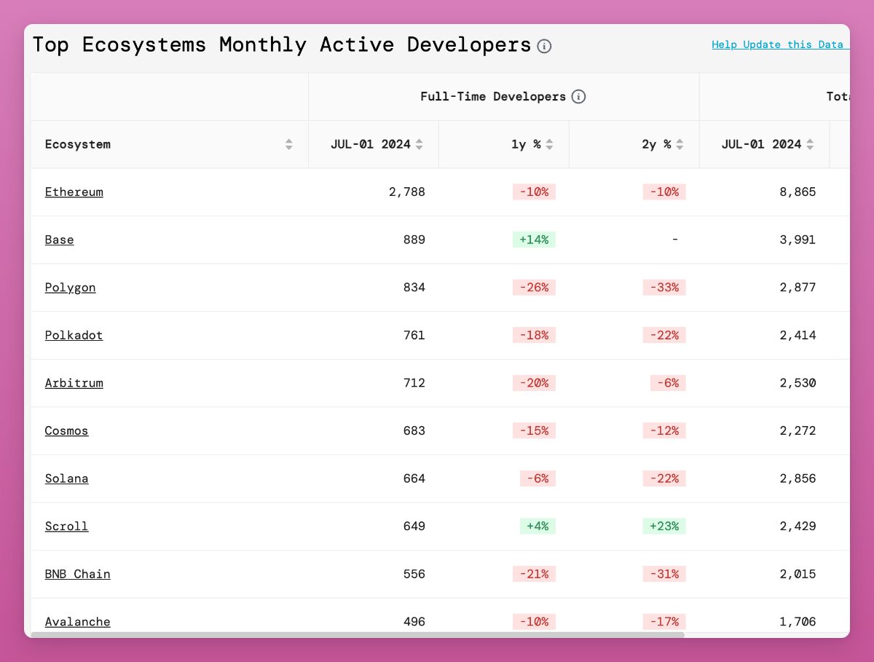This screenshot has height=662, width=874.
Task: Click BNB Chain's total value 2,015
Action: (x=798, y=574)
